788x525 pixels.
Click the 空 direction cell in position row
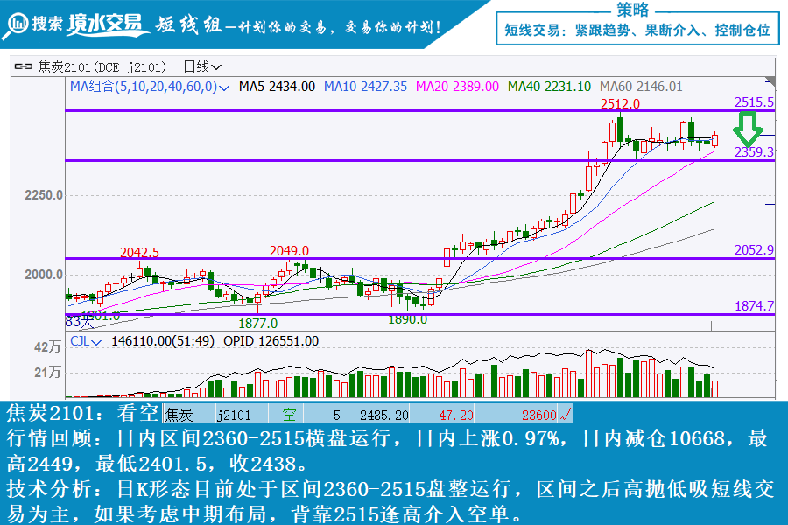click(287, 415)
